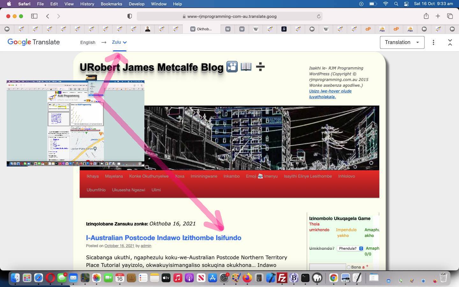
Task: Open the Window menu
Action: 159,4
